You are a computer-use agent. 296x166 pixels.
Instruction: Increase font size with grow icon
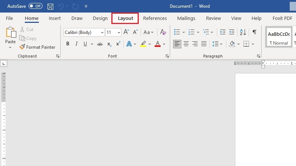[x=126, y=32]
